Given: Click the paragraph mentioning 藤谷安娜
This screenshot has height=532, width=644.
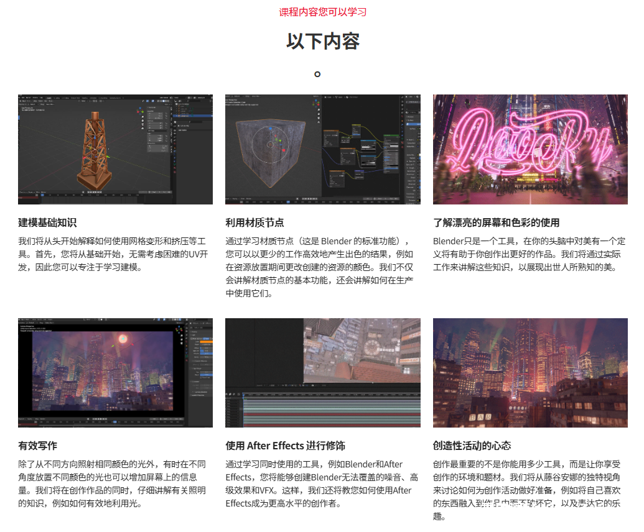Looking at the screenshot, I should click(x=529, y=490).
